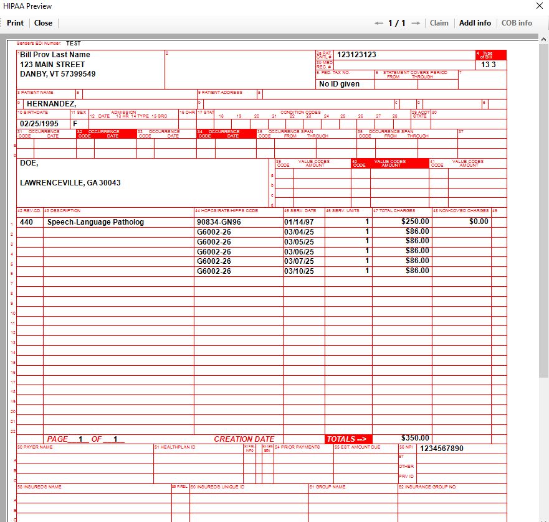
Task: Click the highlighted 32 Occurrence Code header
Action: pyautogui.click(x=107, y=134)
